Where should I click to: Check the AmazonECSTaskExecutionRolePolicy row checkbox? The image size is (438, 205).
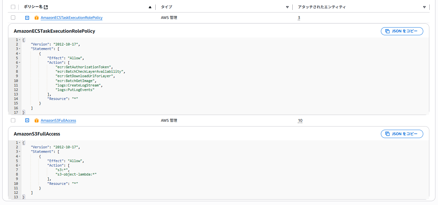click(13, 18)
